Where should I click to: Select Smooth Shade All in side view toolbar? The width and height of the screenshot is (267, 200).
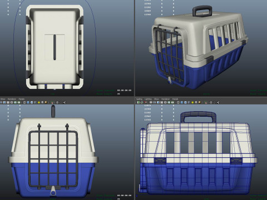click(182, 102)
